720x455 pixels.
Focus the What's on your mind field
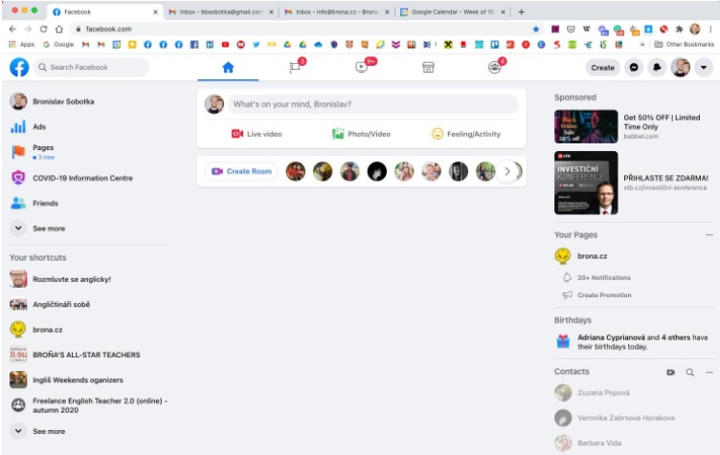(x=373, y=104)
